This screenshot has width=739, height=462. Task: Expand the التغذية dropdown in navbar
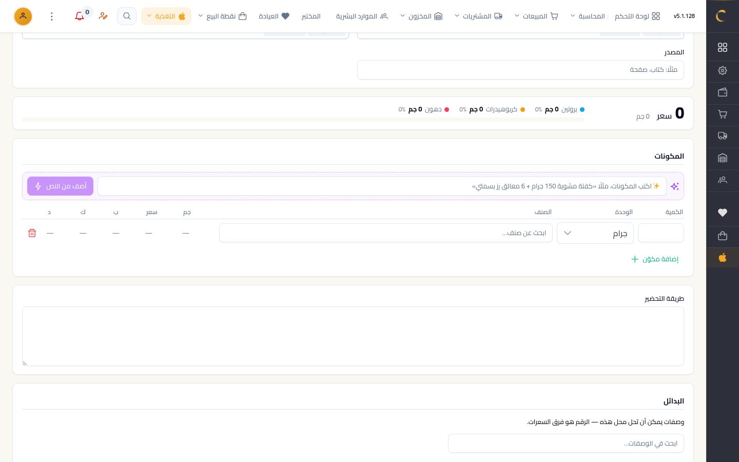coord(166,16)
